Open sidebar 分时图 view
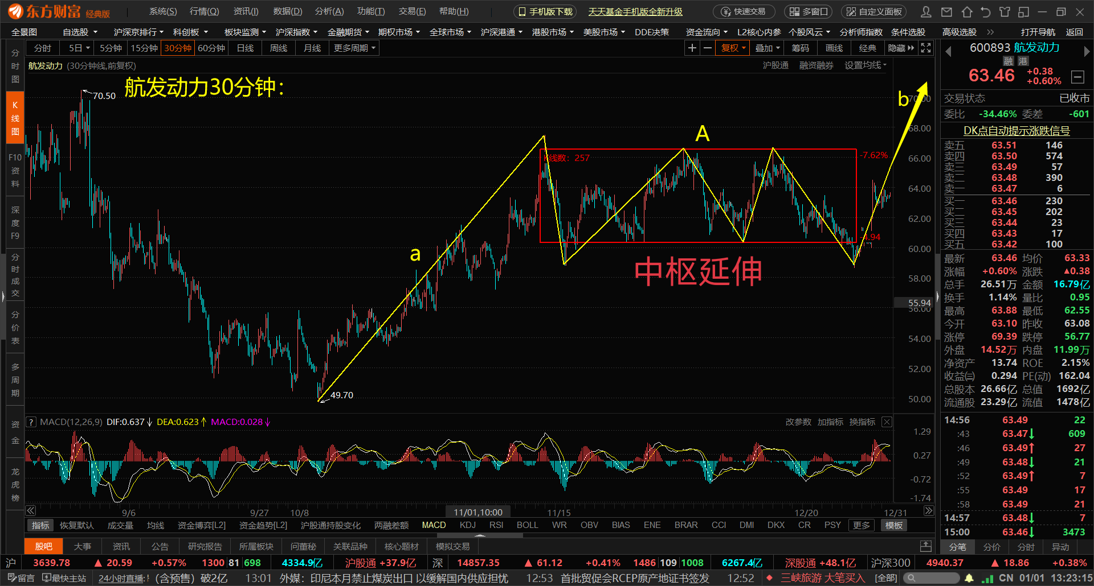Screen dimensions: 1094x586 [x=15, y=66]
